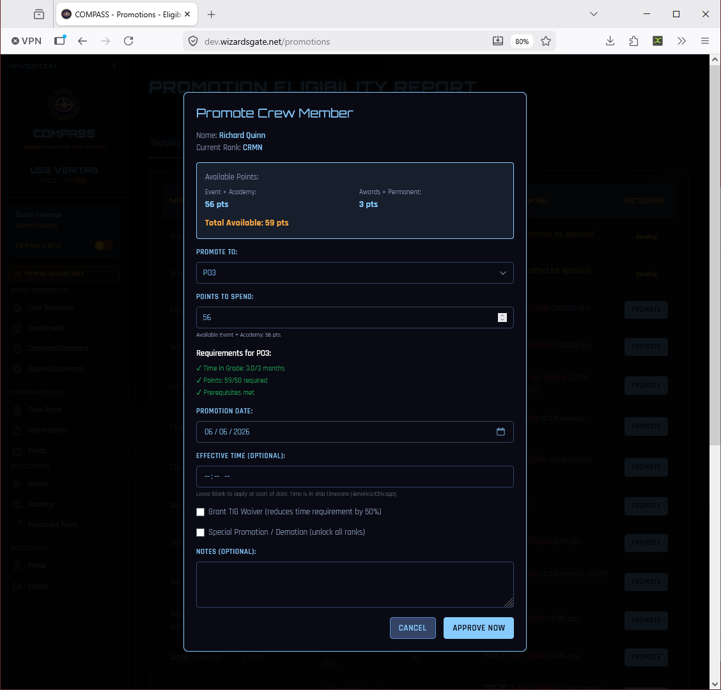Click the Points to Spend field
Screen dimensions: 721x690
click(355, 318)
